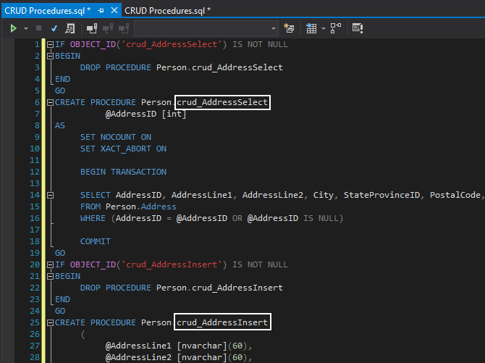Click the 'crud_AddressSelect' string on line 1
Viewport: 485px width, 363px height.
coord(172,45)
